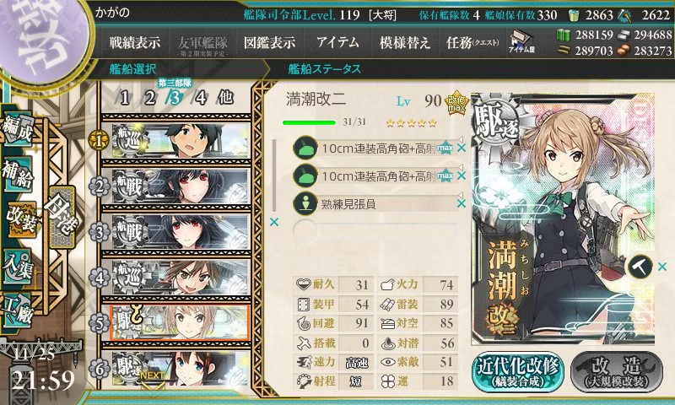This screenshot has height=405, width=675.
Task: Click the 熟練見張員 equipment icon
Action: point(305,203)
